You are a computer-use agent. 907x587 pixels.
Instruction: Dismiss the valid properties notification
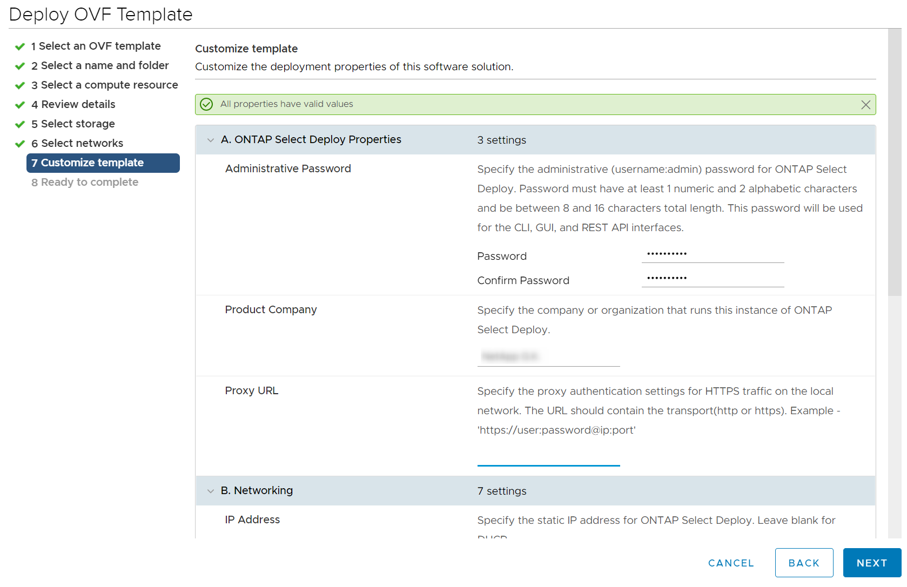(x=865, y=104)
